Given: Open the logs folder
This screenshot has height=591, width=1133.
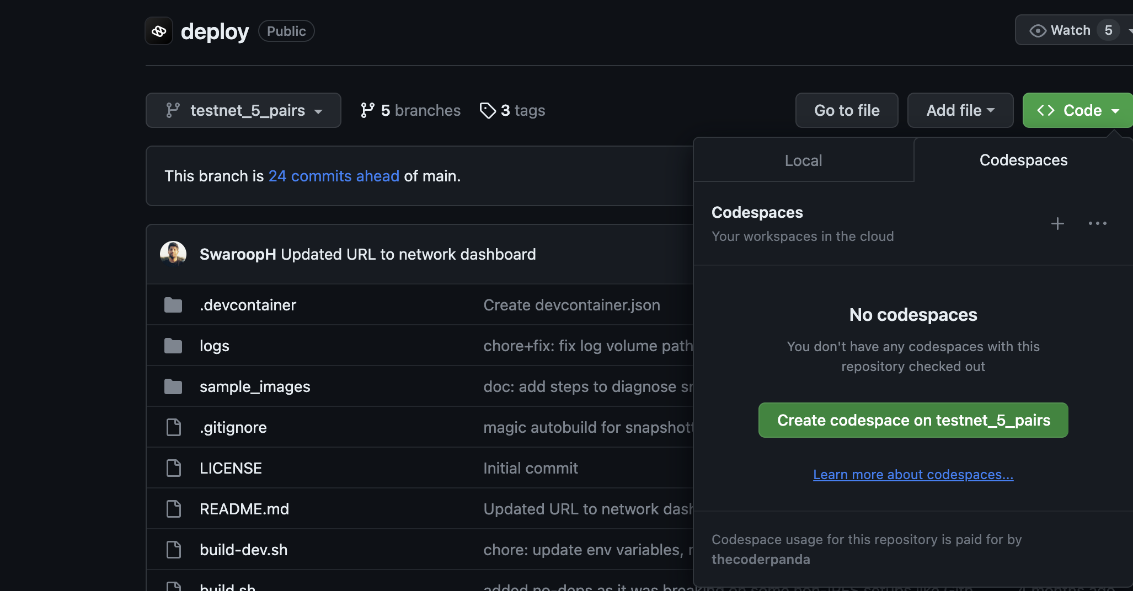Looking at the screenshot, I should (x=215, y=346).
